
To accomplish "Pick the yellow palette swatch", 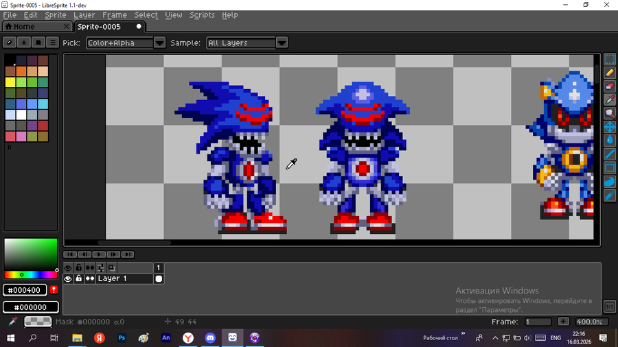I will (10, 82).
